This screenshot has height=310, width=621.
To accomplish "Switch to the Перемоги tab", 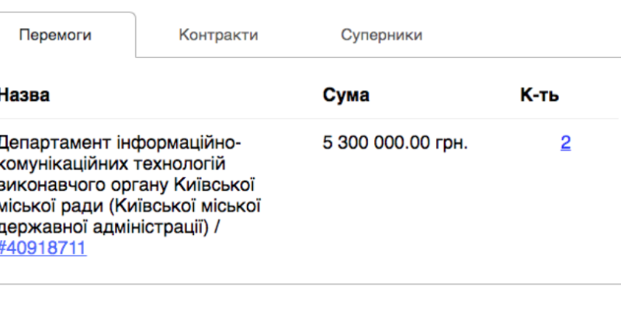I will [x=56, y=35].
